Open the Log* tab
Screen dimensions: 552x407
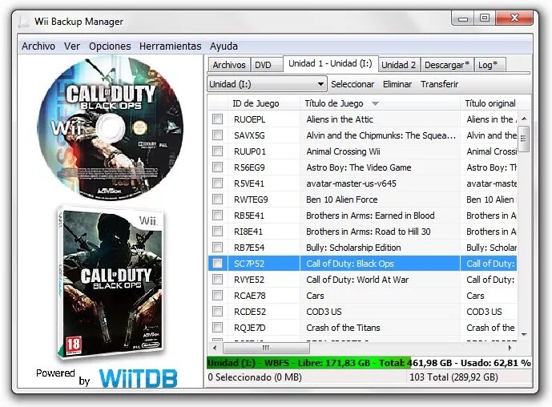[488, 65]
